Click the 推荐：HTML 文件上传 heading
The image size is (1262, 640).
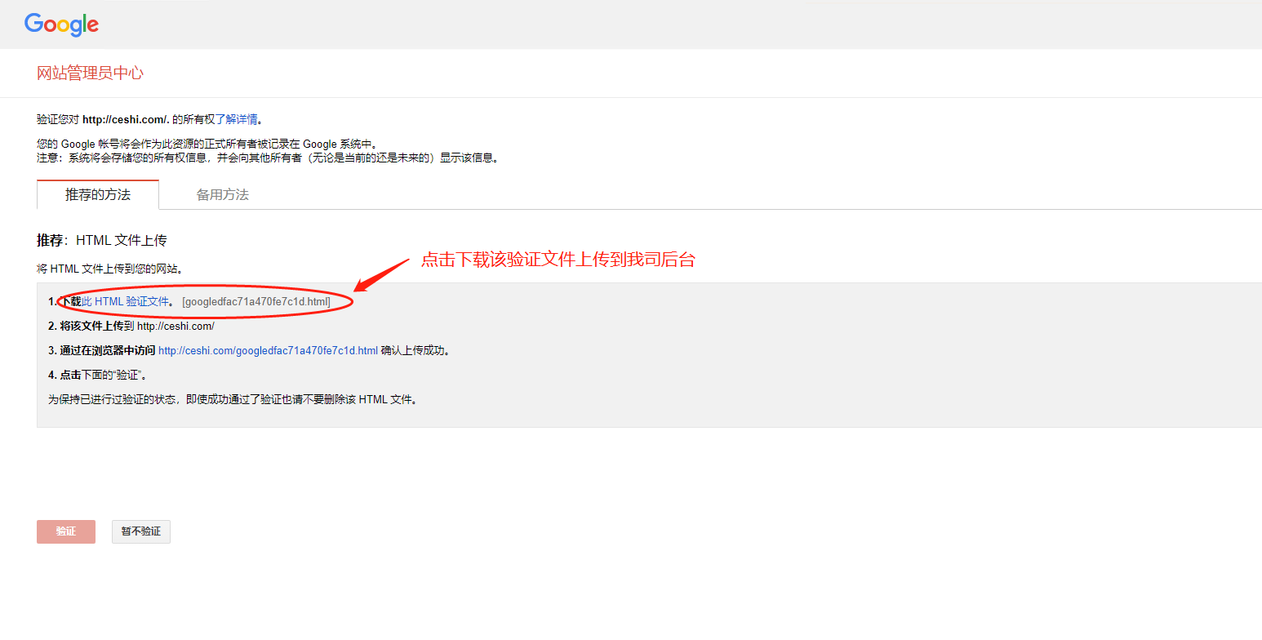pos(102,241)
